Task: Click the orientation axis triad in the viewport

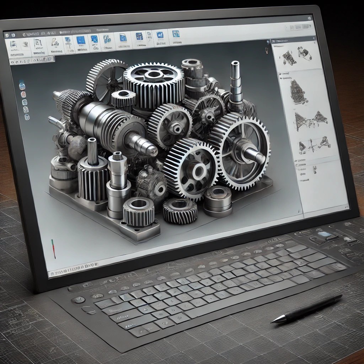Action: 53,248
